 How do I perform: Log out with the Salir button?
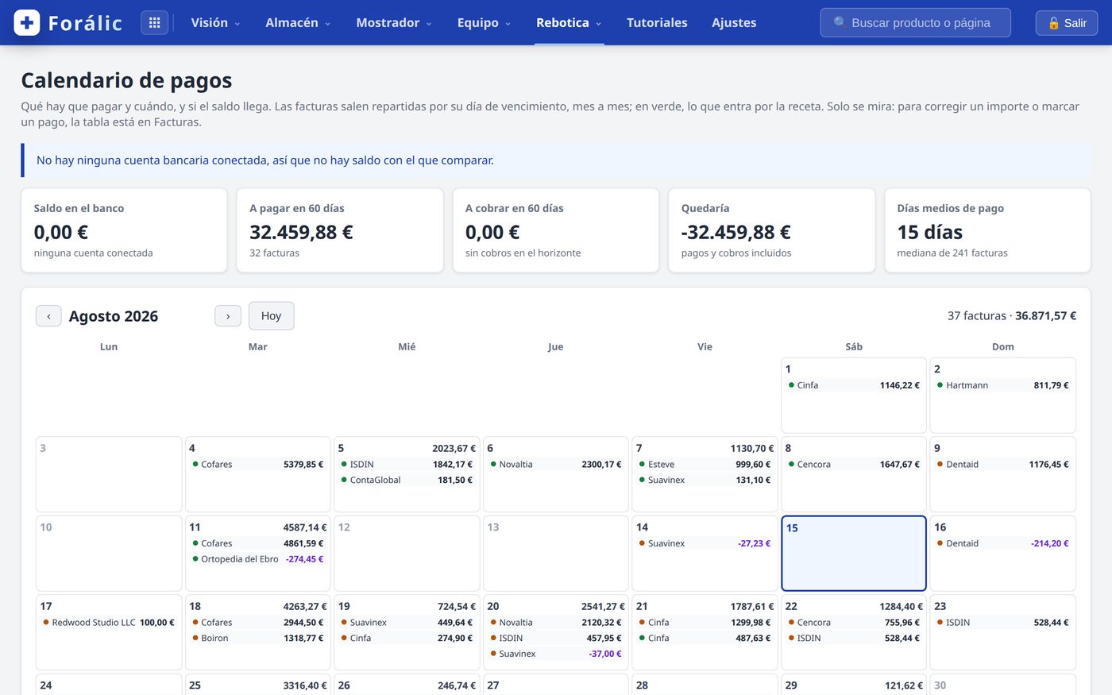coord(1067,23)
